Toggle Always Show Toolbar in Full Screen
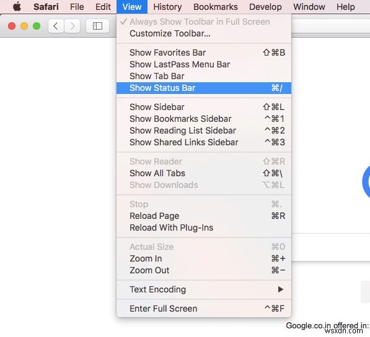Viewport: 370px width, 337px height. (x=204, y=22)
